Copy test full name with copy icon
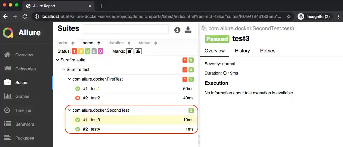The height and width of the screenshot is (147, 343). pyautogui.click(x=204, y=28)
